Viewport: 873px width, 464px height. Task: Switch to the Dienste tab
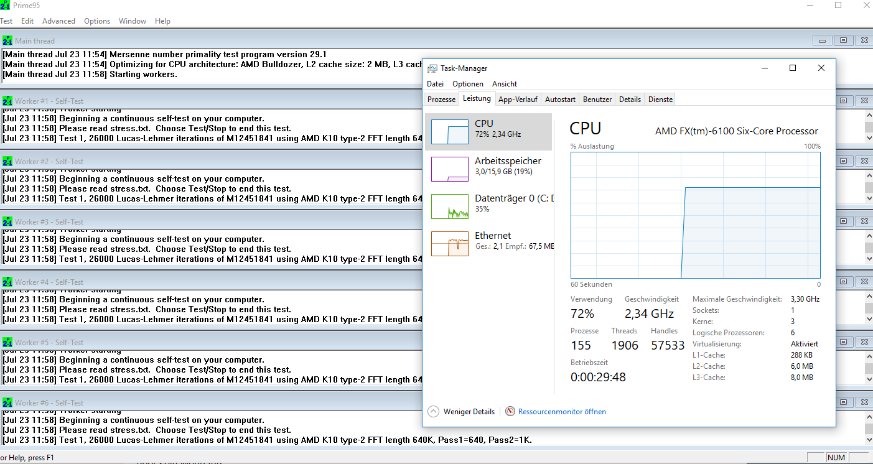click(x=660, y=100)
